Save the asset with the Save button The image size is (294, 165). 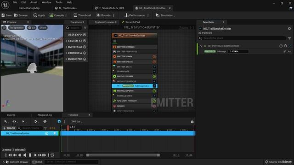click(6, 15)
